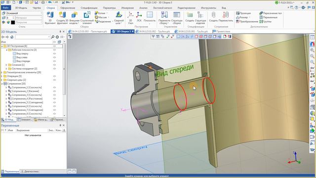
Task: Expand the Сечения [1] folder
Action: pos(6,65)
